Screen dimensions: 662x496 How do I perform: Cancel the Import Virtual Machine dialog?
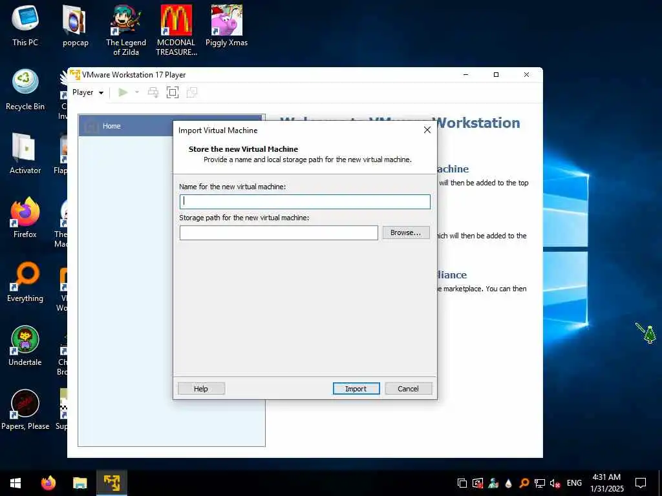(409, 388)
